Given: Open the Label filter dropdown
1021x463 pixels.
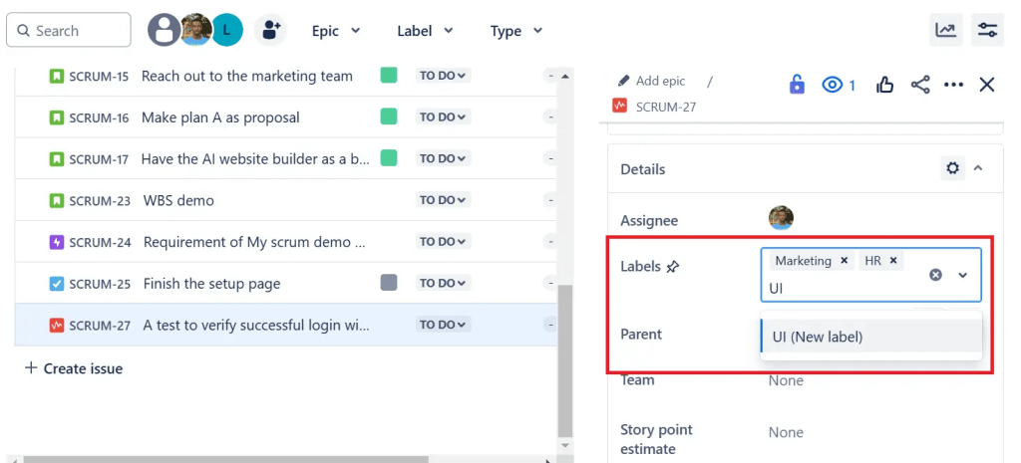Looking at the screenshot, I should (425, 31).
